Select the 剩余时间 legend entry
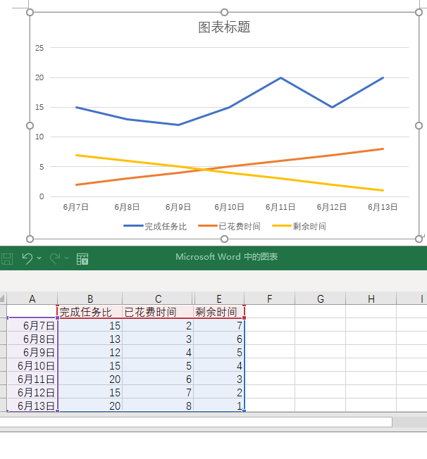The height and width of the screenshot is (459, 427). click(x=299, y=226)
